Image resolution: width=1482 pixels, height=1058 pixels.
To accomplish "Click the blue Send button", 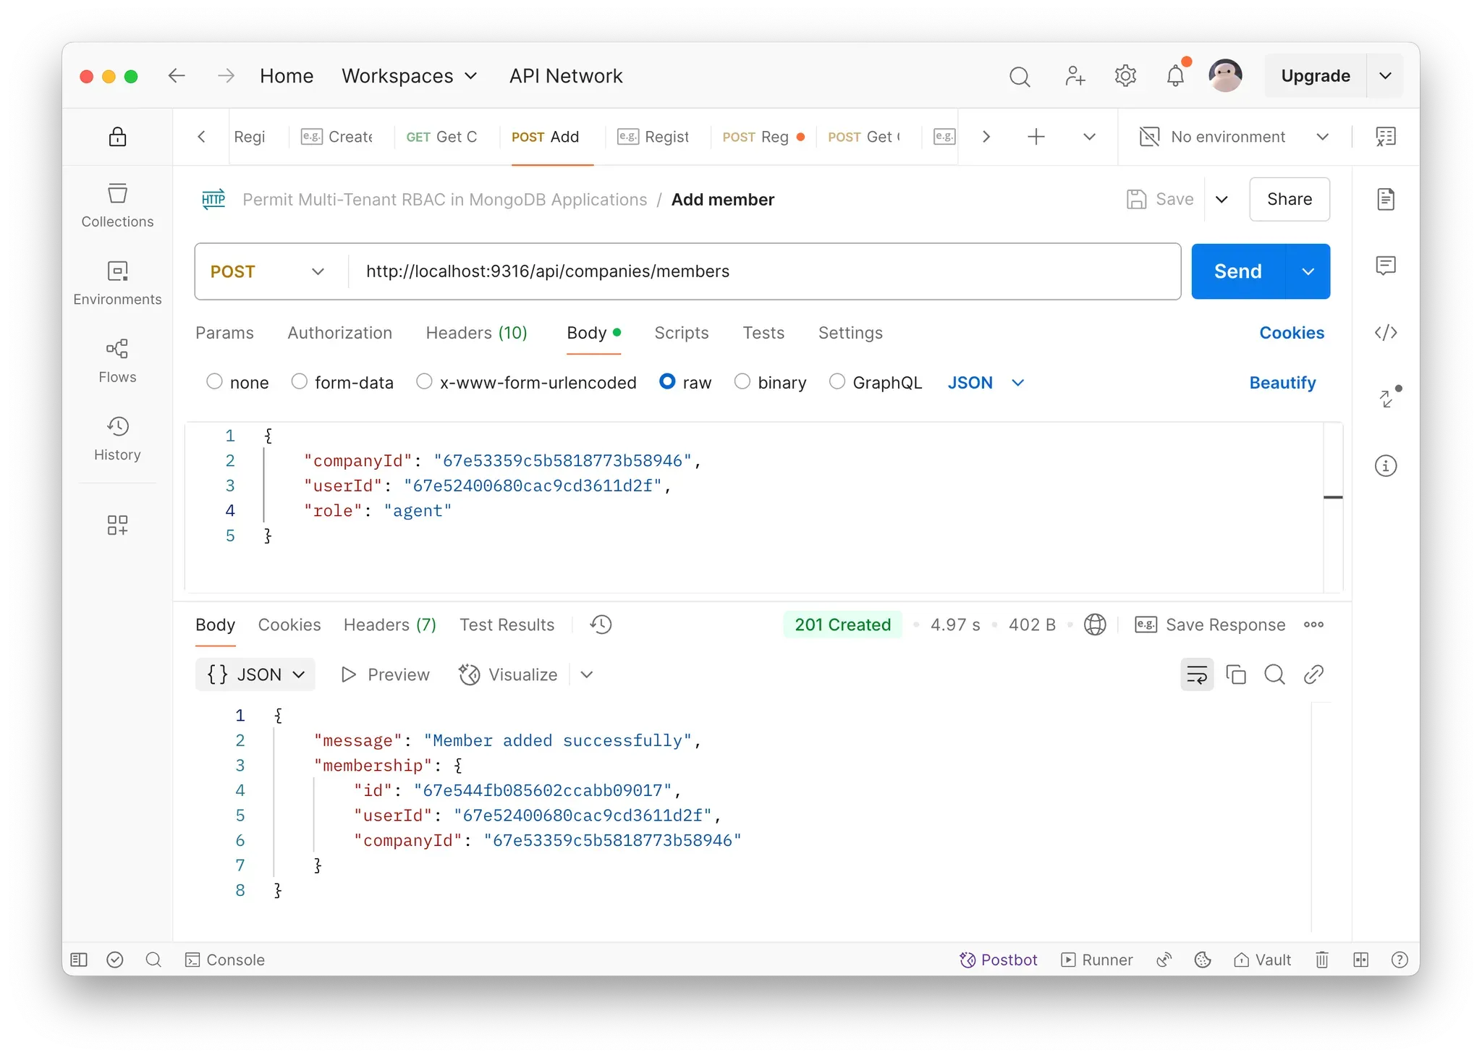I will 1237,271.
